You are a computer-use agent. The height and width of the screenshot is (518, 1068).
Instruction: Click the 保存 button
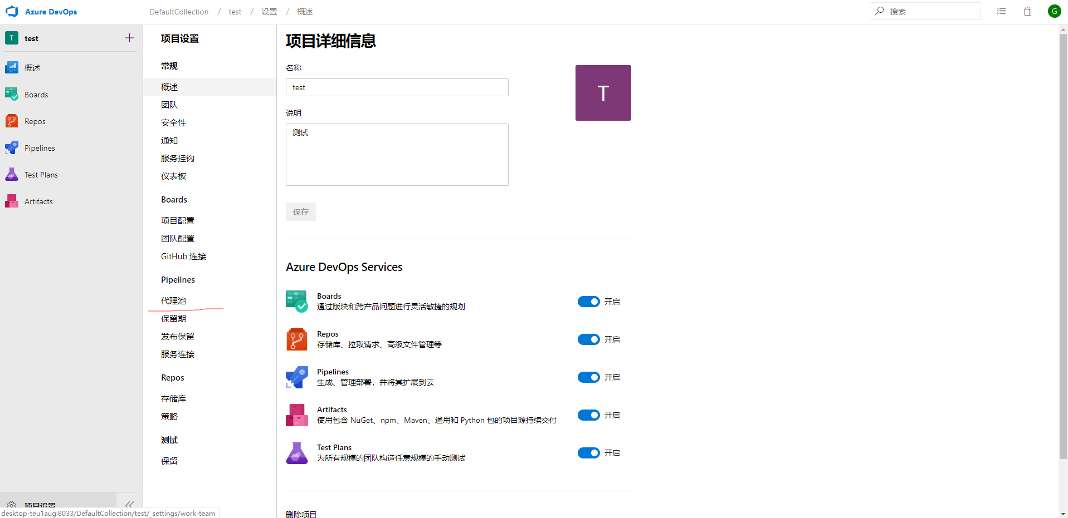point(301,212)
